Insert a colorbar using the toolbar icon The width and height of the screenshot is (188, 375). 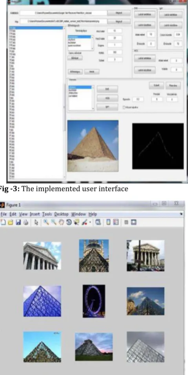pos(108,222)
